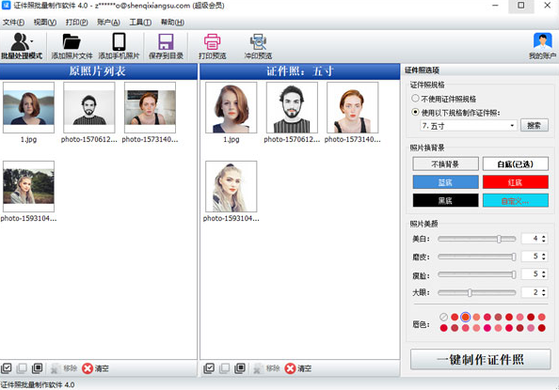Screen dimensions: 559x390
Task: Open the 视图(V) menu
Action: point(45,22)
